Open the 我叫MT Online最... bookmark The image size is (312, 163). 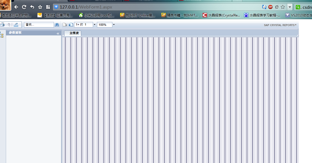point(137,15)
